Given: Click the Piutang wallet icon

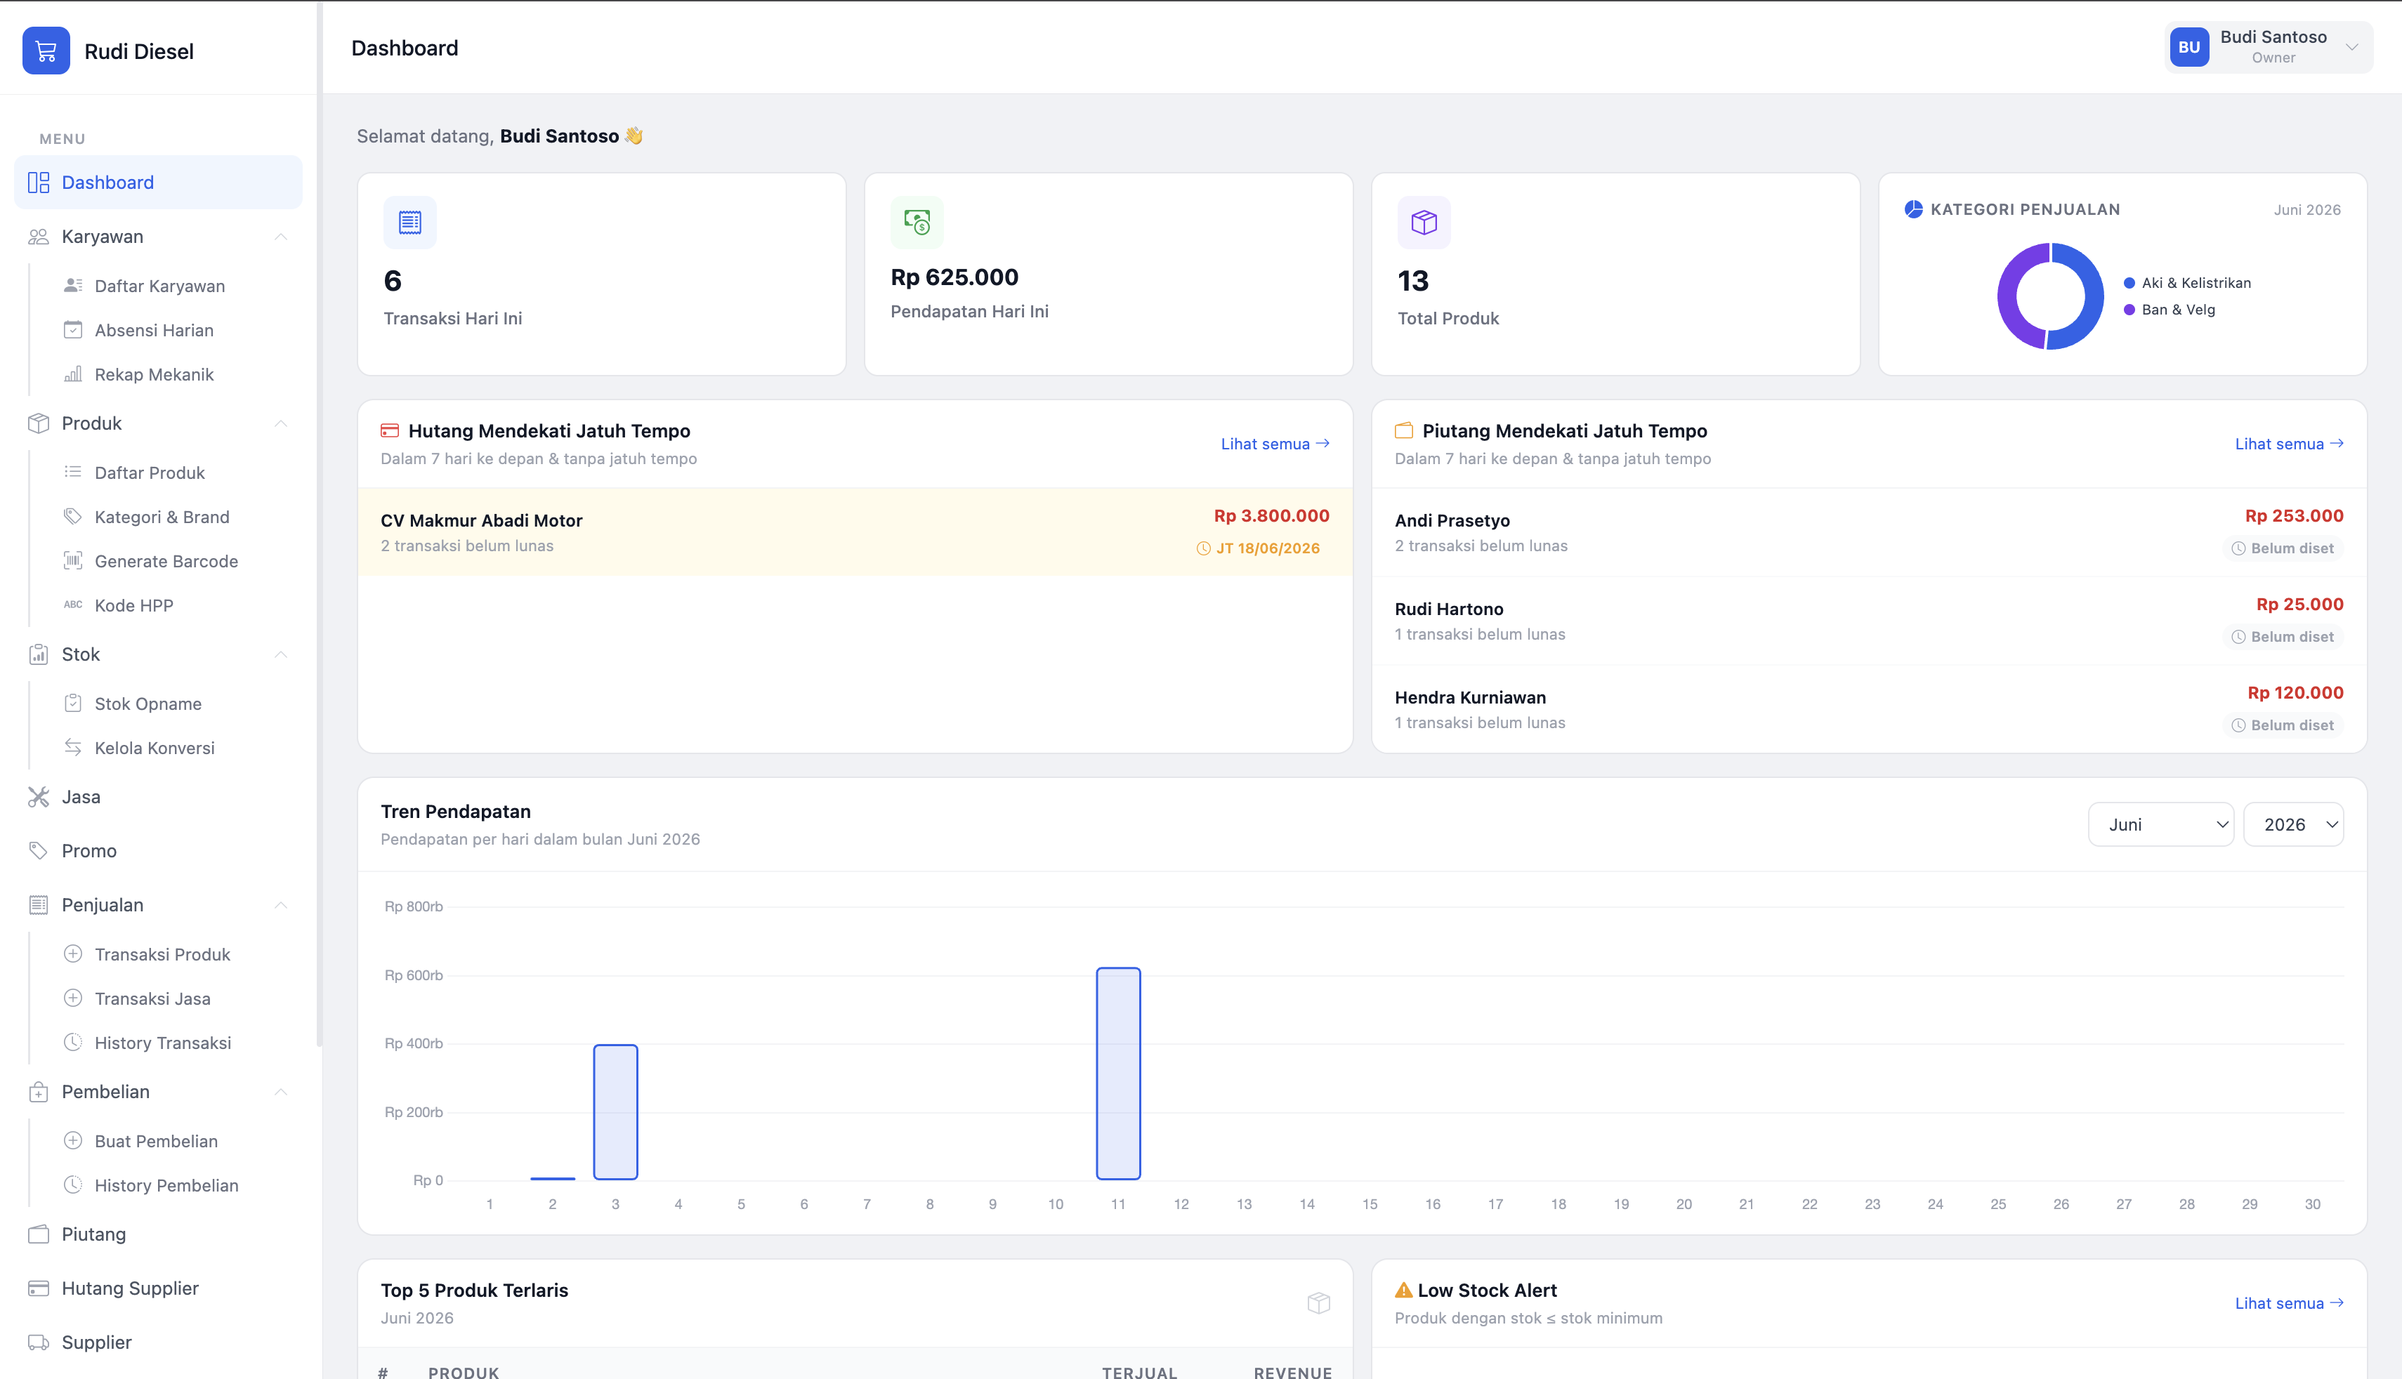Looking at the screenshot, I should pyautogui.click(x=39, y=1234).
